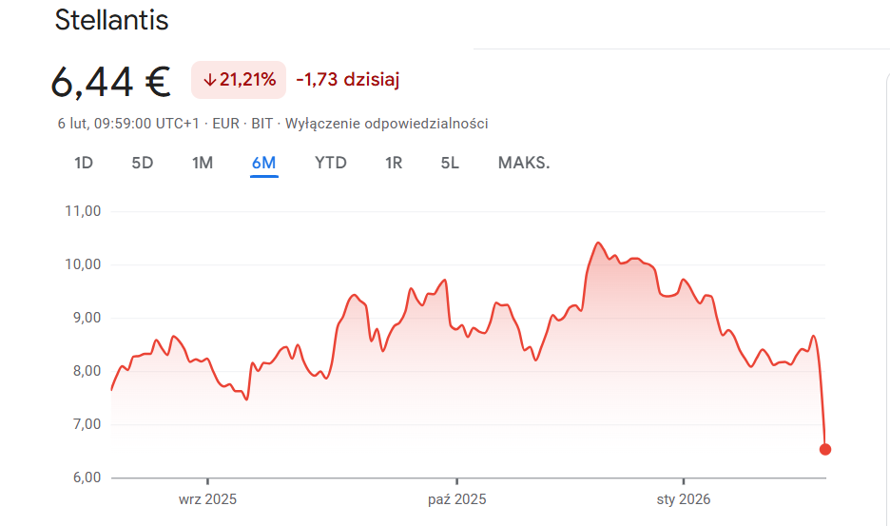Image resolution: width=890 pixels, height=526 pixels.
Task: Click the timestamp 6 lut, 09:59:00 UTC+1
Action: point(128,124)
